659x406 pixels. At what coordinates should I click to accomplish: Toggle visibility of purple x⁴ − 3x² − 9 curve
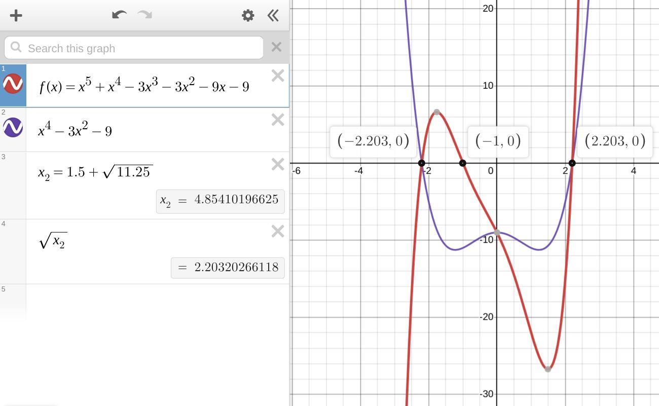13,128
